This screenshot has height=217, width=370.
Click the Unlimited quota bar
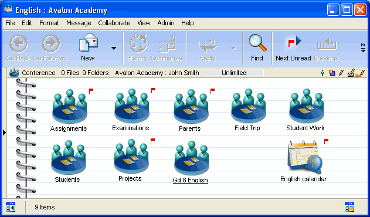click(x=235, y=73)
